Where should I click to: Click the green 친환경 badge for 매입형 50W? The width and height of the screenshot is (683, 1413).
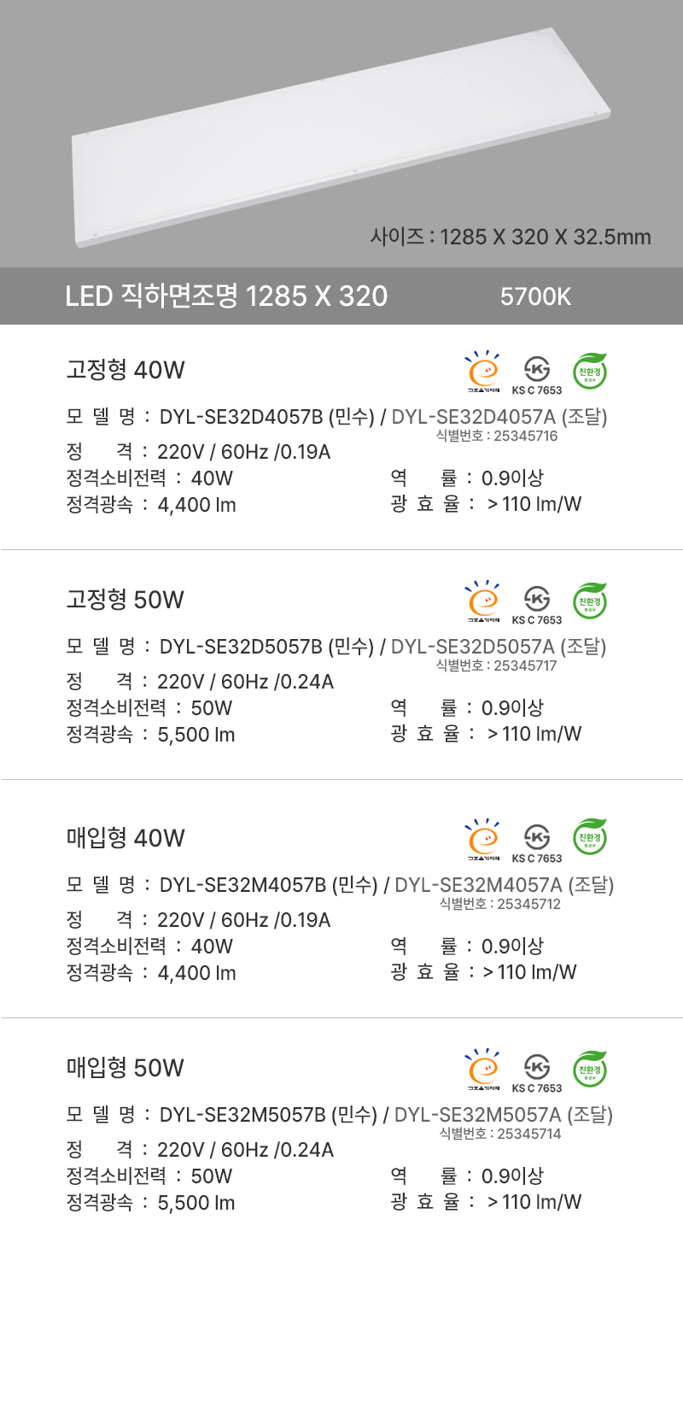click(590, 1070)
